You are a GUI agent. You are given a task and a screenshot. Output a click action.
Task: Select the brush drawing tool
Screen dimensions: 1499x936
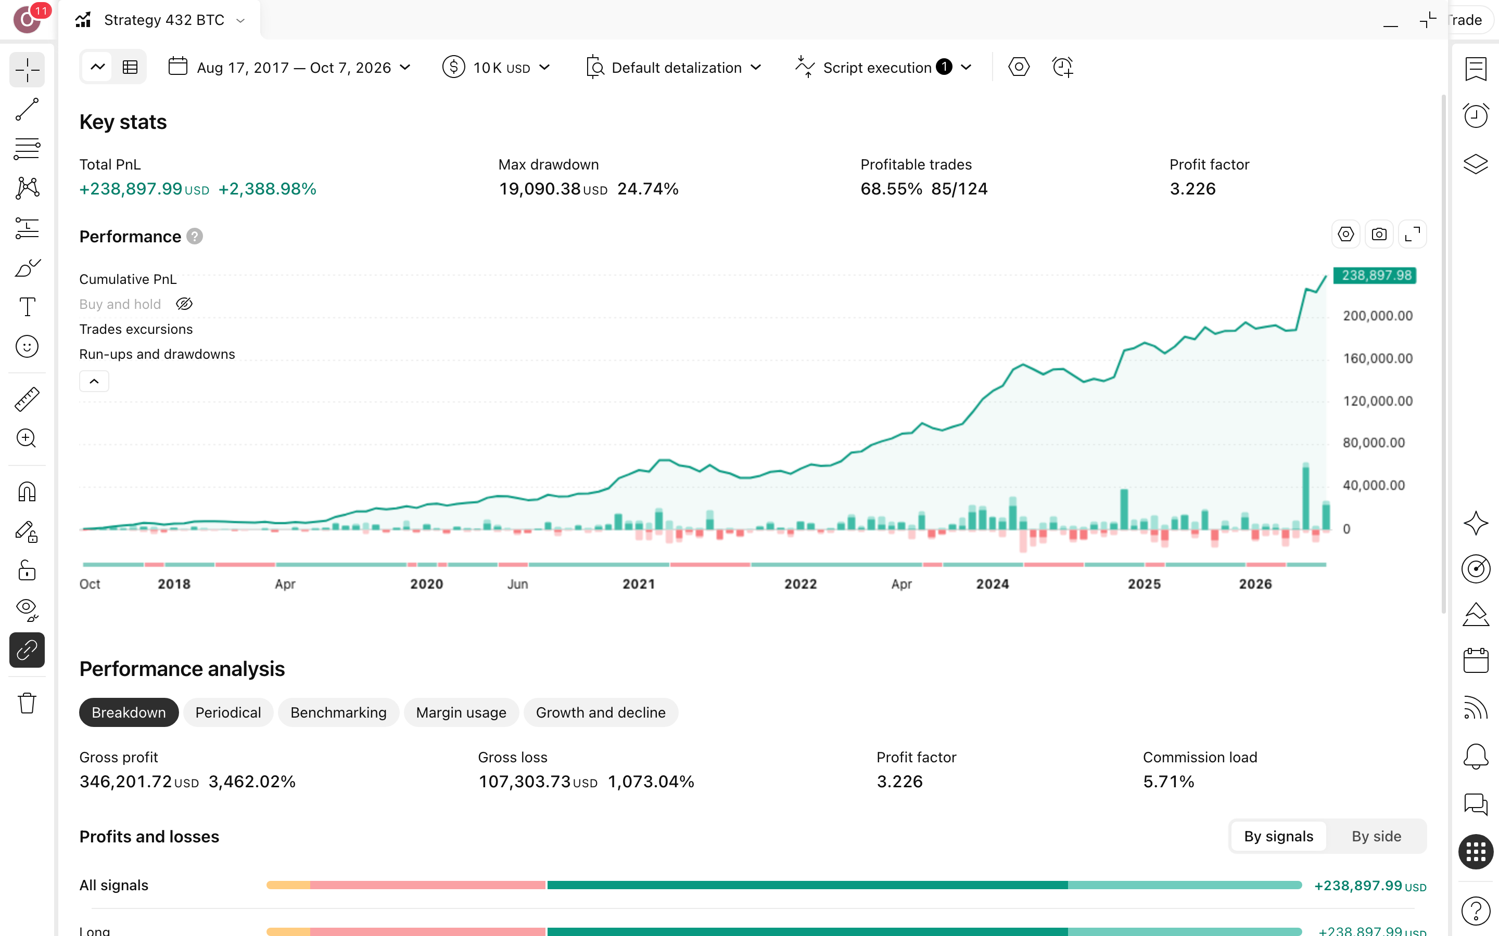[27, 267]
